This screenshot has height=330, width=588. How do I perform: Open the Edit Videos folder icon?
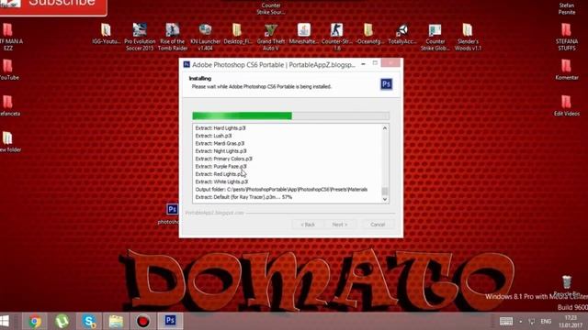point(566,105)
